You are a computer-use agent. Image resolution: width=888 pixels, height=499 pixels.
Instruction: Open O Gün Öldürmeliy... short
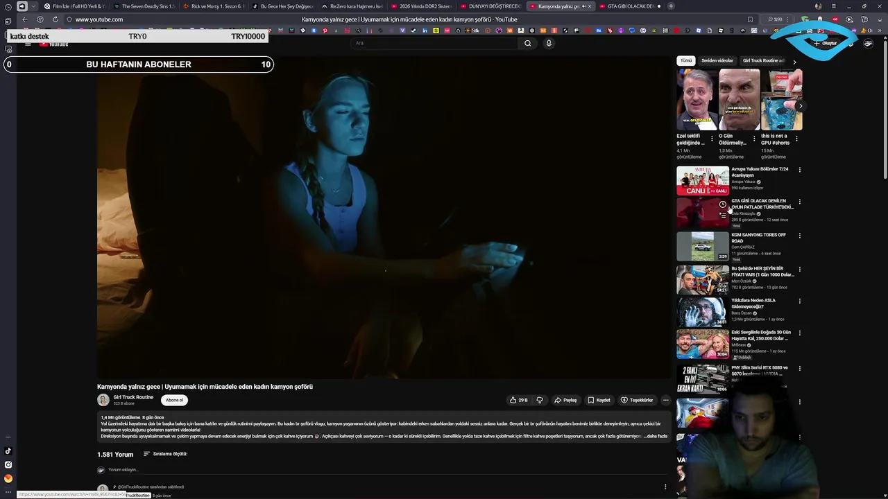point(739,100)
